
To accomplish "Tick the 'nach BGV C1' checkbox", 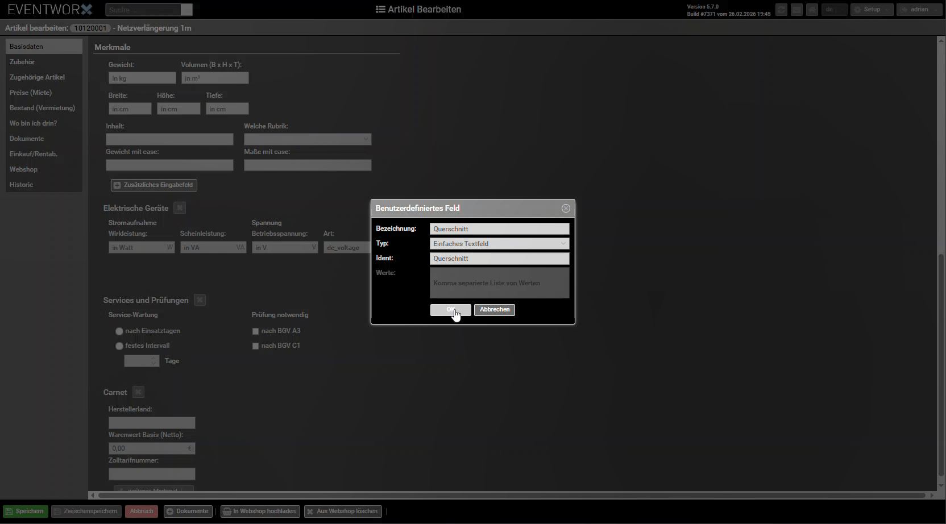I will [255, 346].
